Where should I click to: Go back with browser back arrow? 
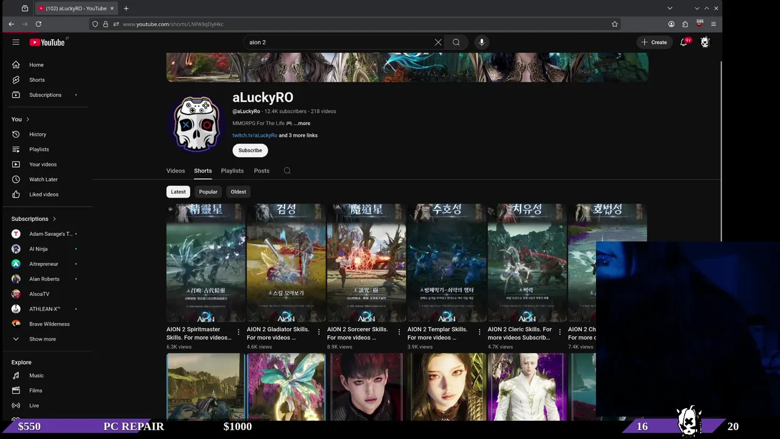point(12,24)
